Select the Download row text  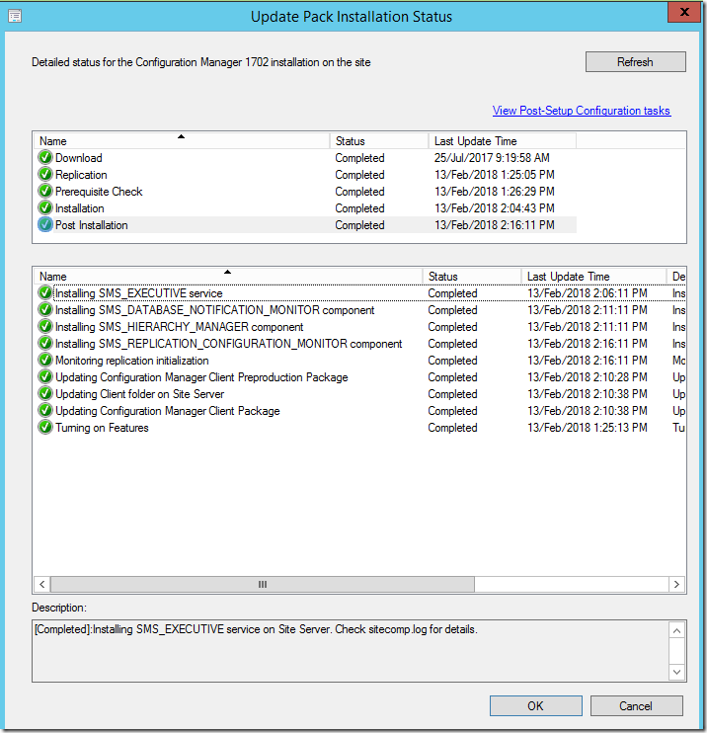click(79, 158)
